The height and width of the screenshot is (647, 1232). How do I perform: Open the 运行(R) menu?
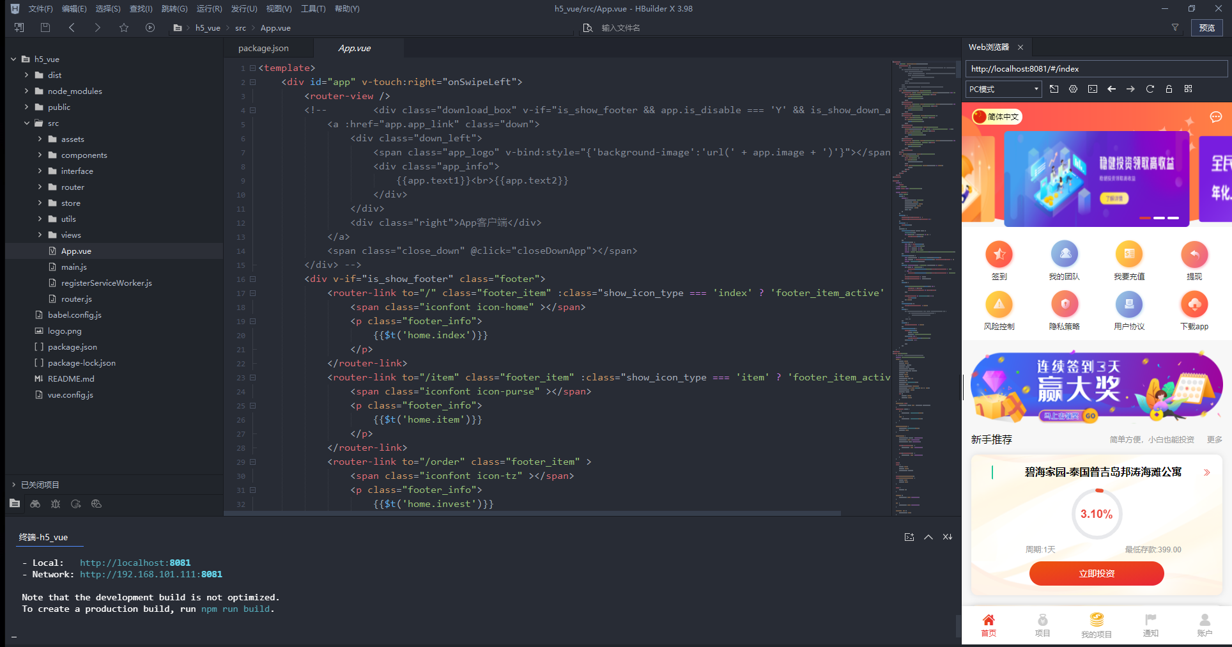[x=210, y=9]
